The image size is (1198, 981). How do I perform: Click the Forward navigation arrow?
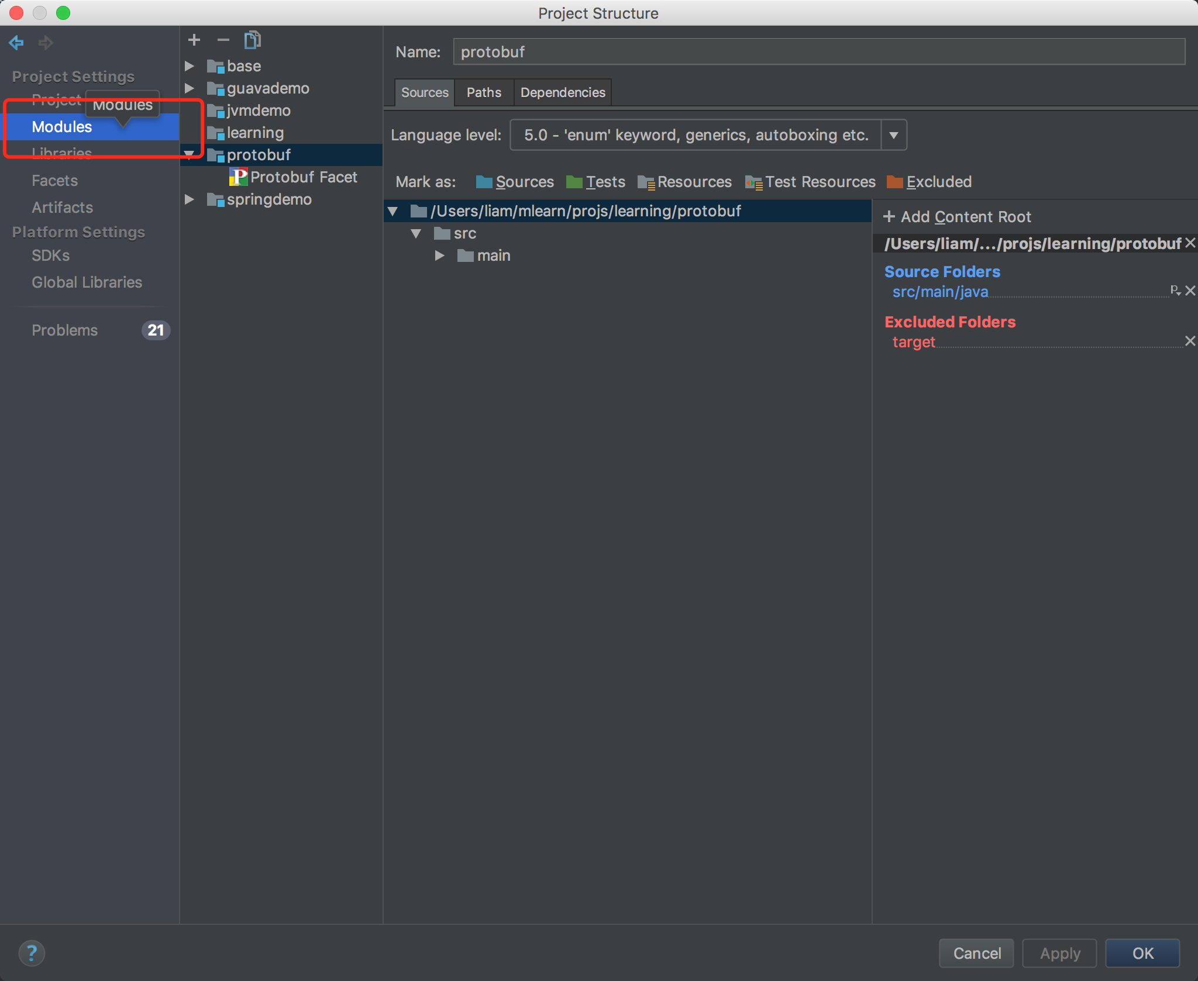(x=46, y=42)
